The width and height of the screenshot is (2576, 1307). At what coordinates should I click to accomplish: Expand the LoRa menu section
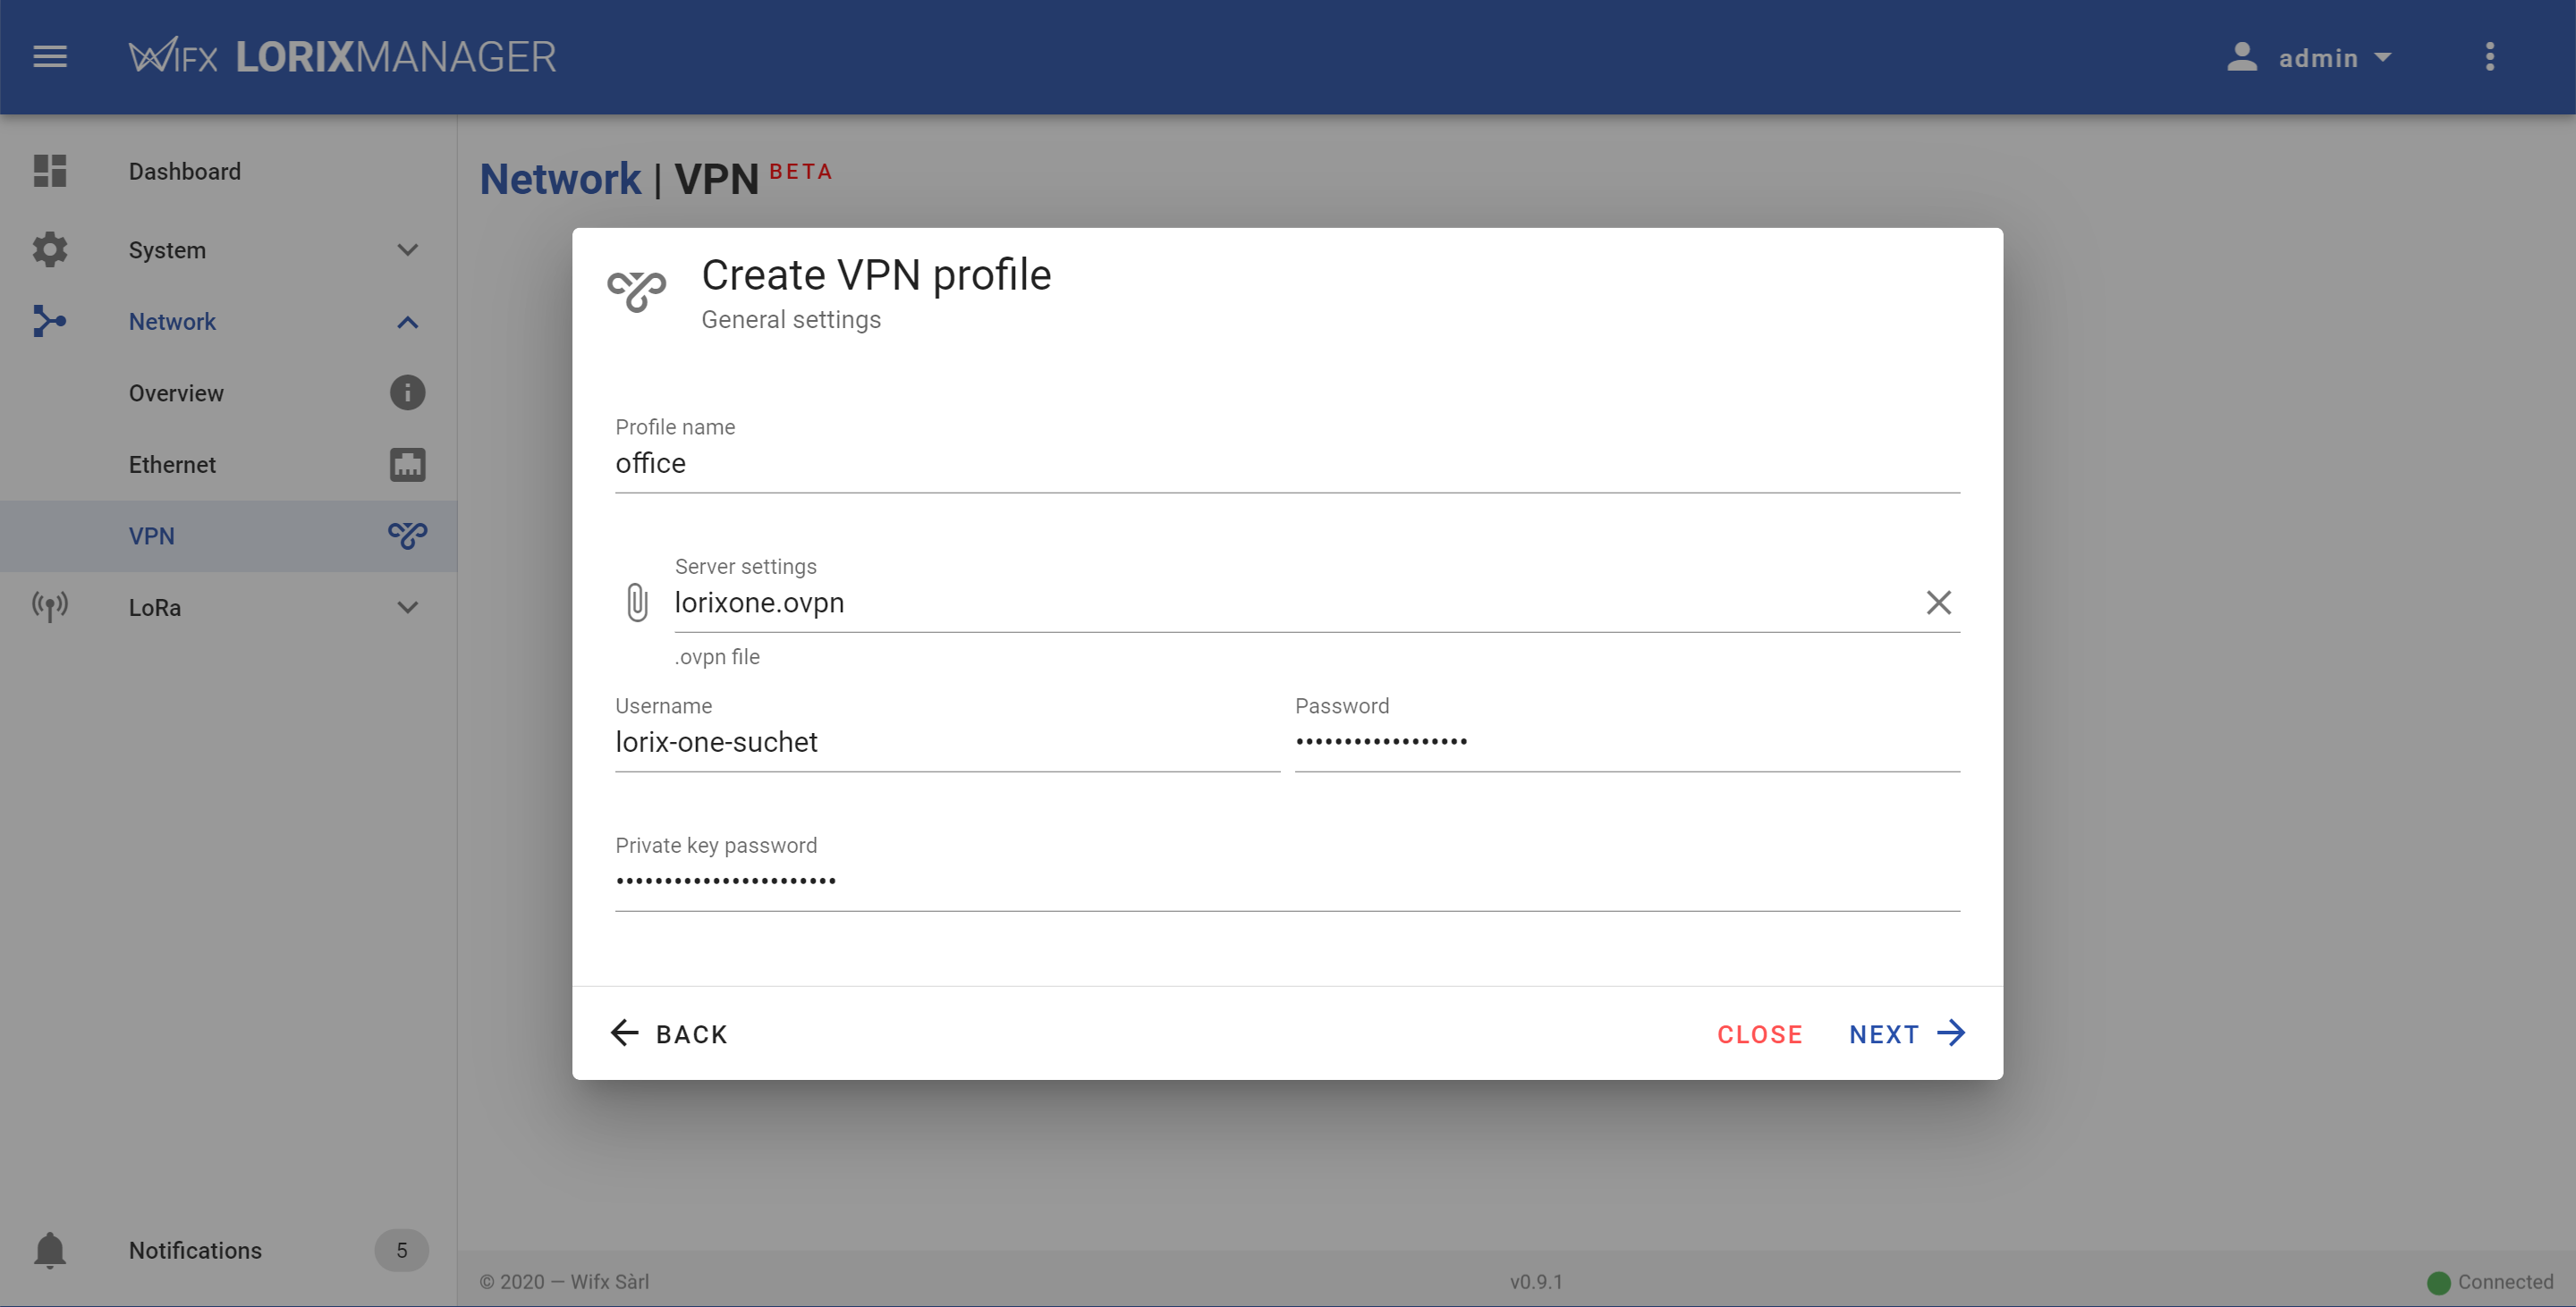tap(407, 606)
